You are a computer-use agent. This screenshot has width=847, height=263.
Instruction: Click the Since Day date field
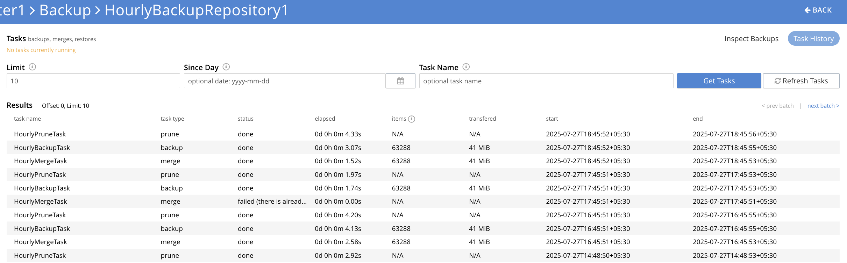click(285, 81)
